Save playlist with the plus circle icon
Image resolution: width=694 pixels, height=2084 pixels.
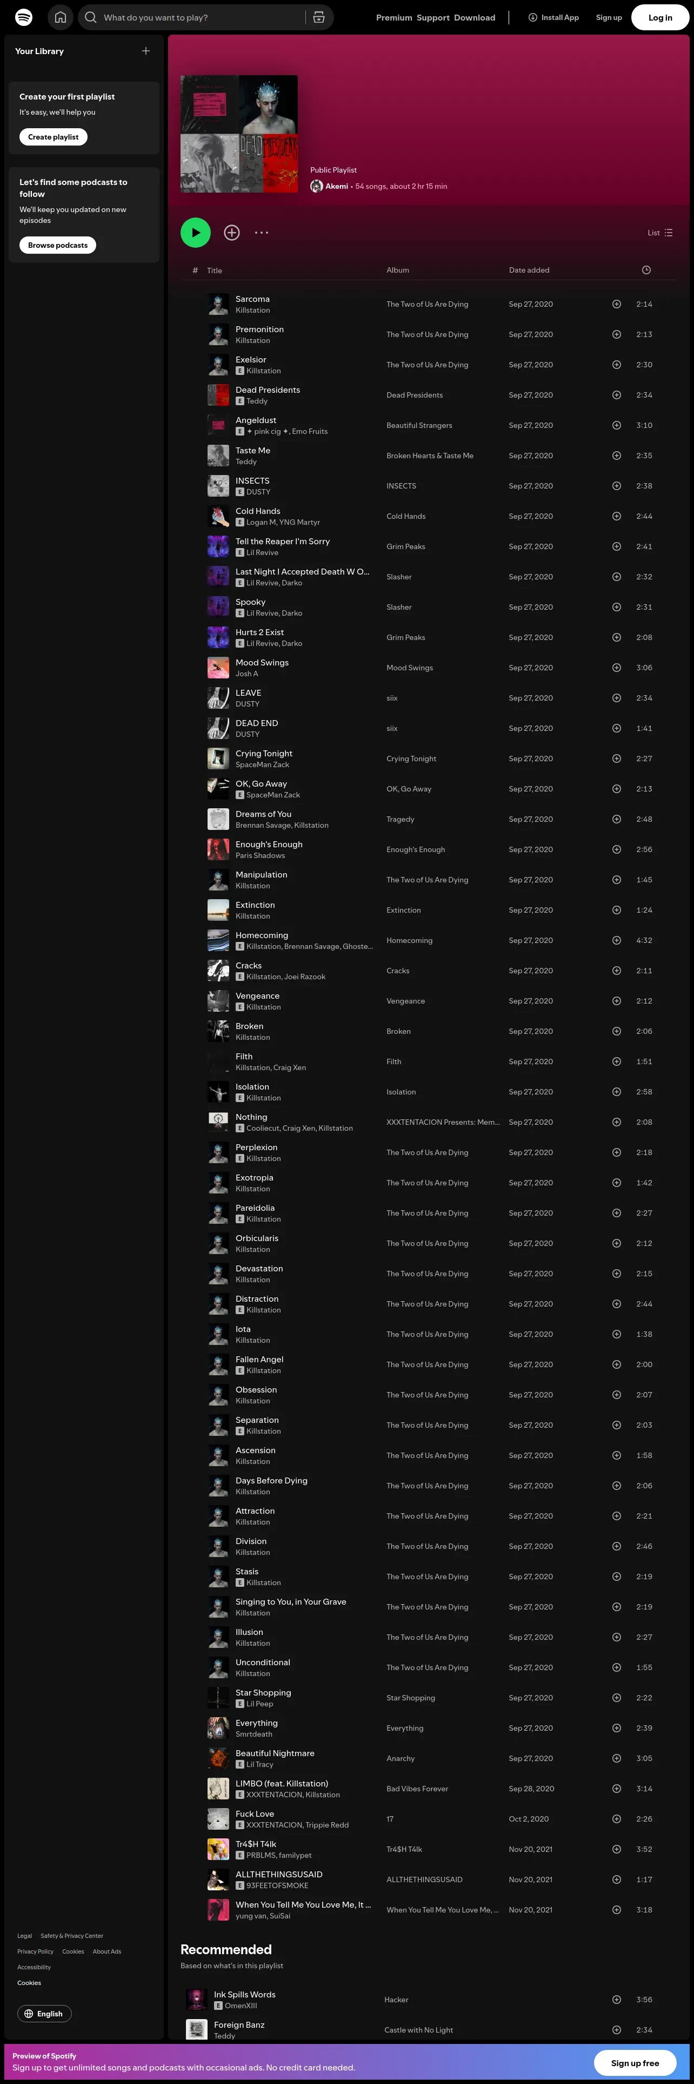pos(232,232)
